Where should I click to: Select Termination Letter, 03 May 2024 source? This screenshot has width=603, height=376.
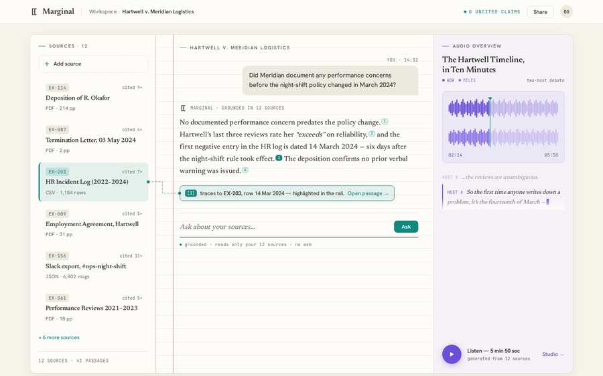click(x=93, y=140)
